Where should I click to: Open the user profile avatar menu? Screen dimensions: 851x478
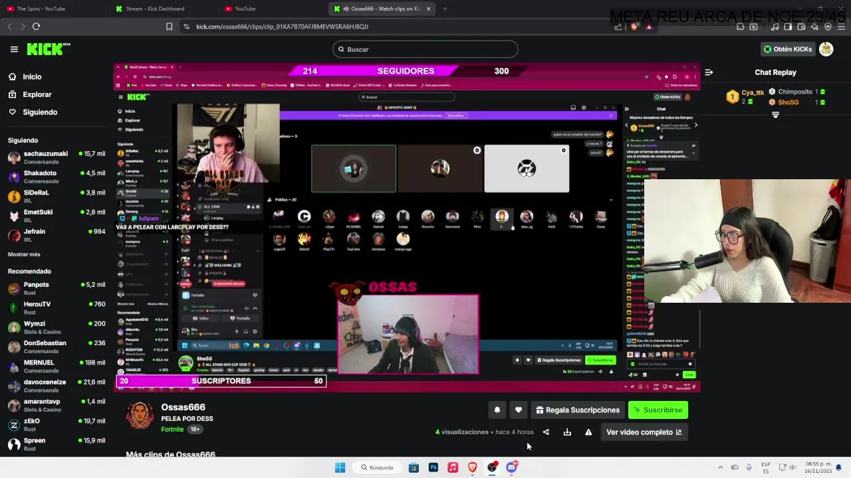click(826, 49)
